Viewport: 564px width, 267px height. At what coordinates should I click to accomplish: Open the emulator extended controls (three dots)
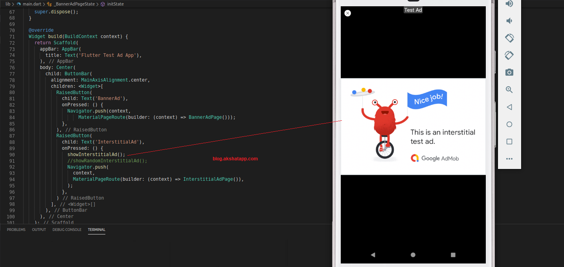pos(509,159)
